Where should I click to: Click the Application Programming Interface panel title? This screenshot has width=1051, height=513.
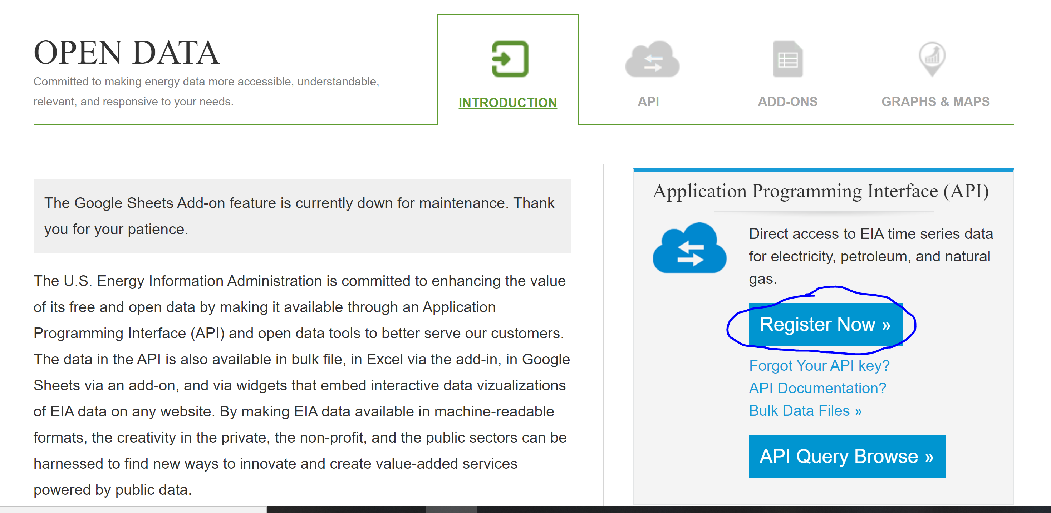[820, 191]
